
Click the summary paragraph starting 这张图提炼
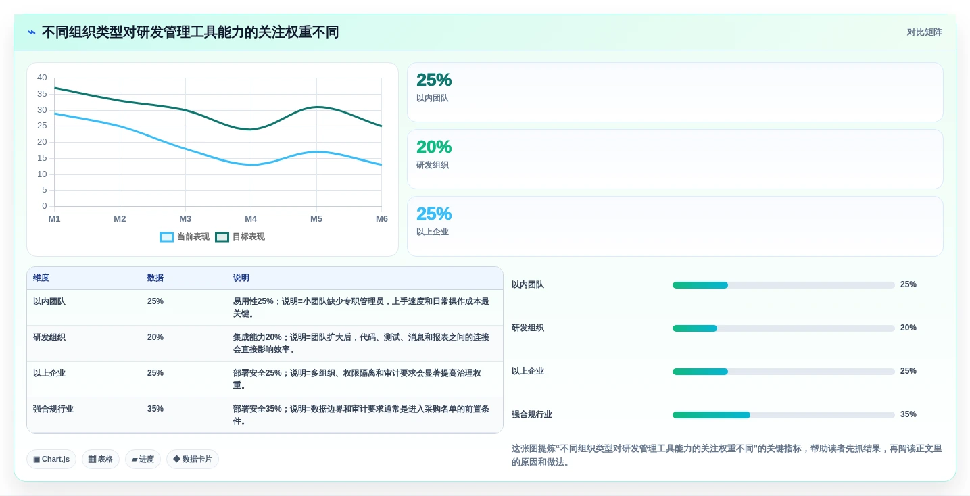tap(727, 455)
